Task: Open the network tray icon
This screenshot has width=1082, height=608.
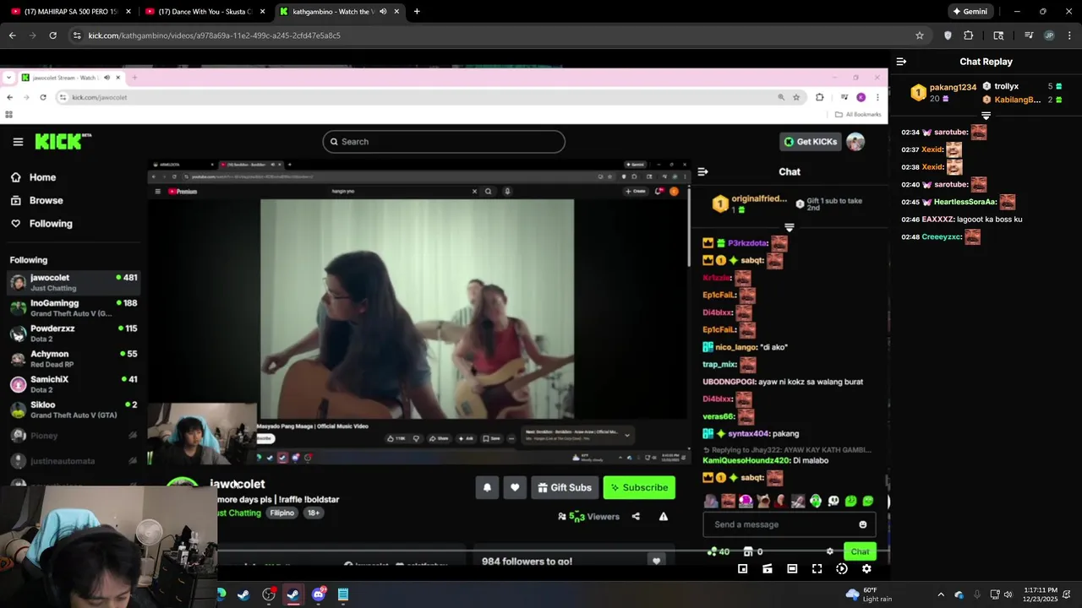Action: click(x=995, y=594)
